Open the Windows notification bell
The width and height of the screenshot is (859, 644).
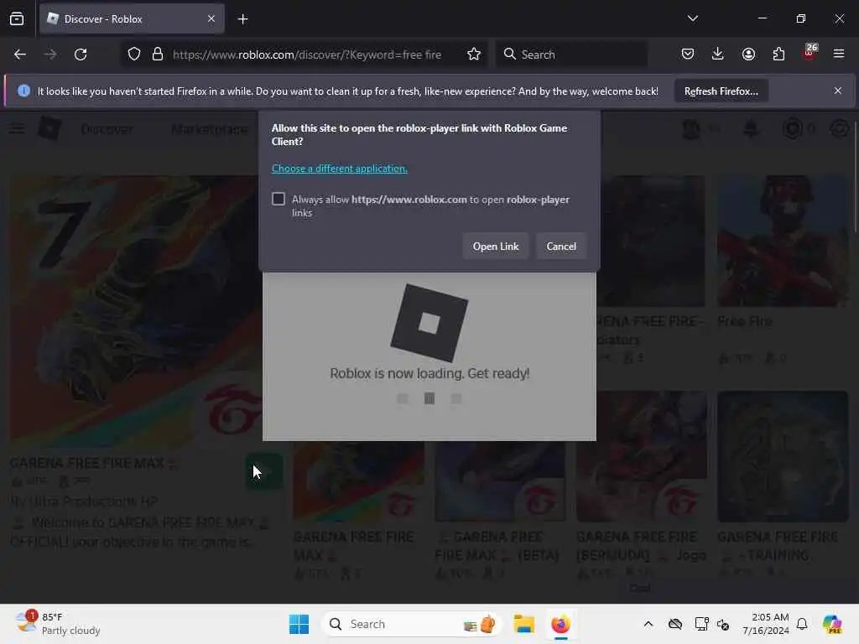click(x=802, y=624)
